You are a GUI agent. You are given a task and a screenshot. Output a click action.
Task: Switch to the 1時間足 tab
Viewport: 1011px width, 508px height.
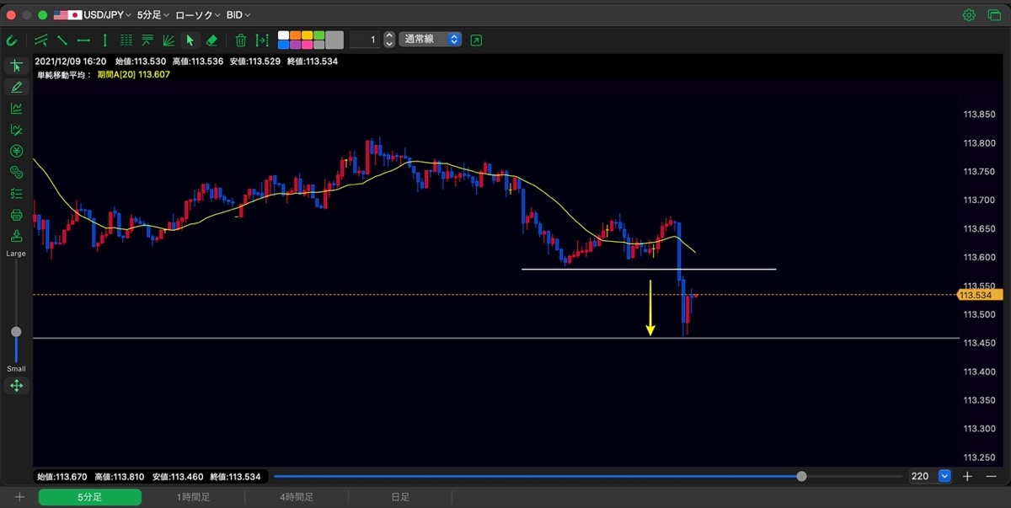(193, 498)
